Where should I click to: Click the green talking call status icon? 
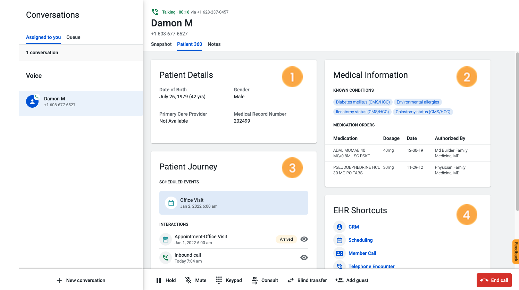155,12
